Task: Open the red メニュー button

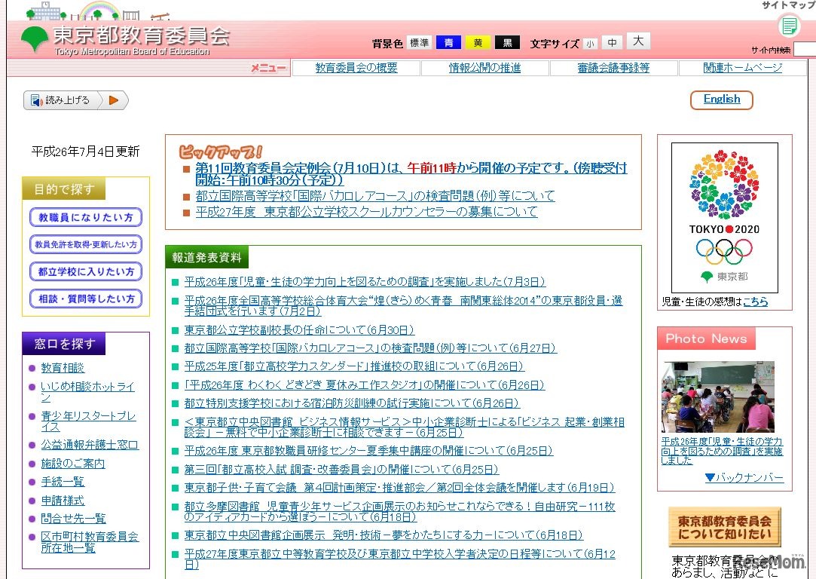Action: (x=270, y=67)
